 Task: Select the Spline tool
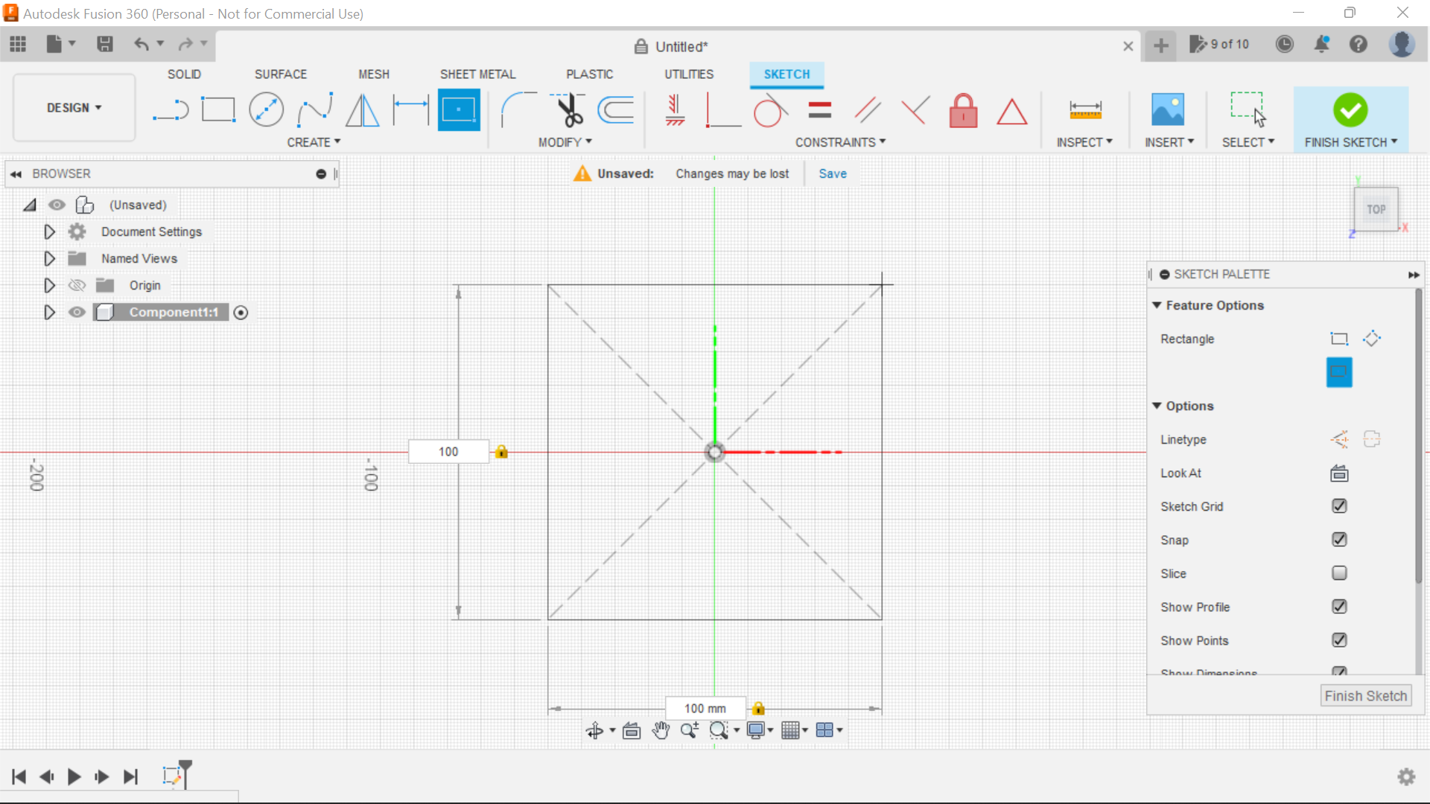pyautogui.click(x=314, y=109)
